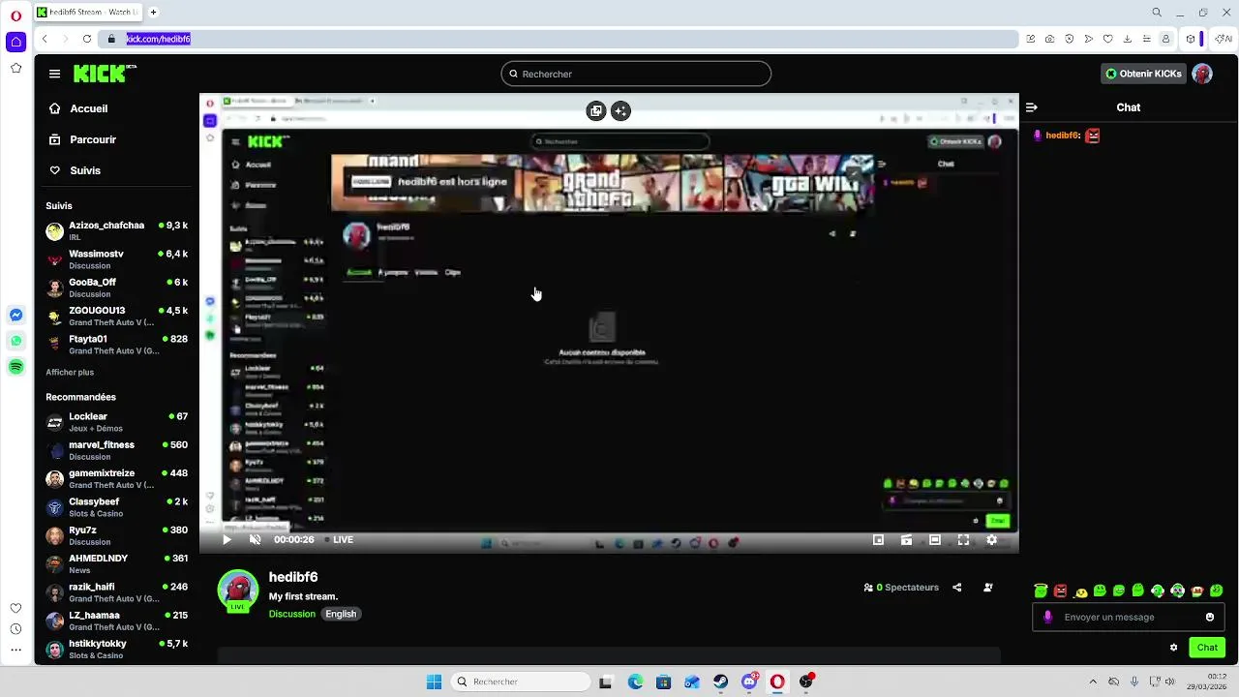Show hidden system tray icons chevron

[x=1093, y=682]
